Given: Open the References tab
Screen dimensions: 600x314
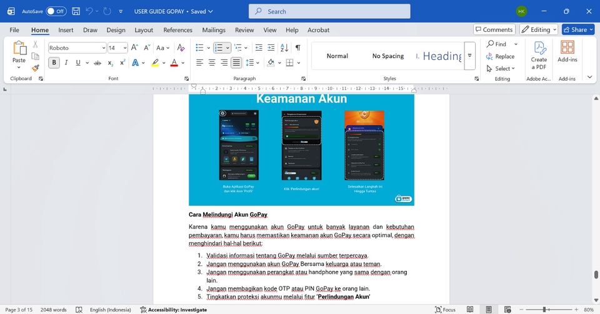Looking at the screenshot, I should tap(177, 30).
